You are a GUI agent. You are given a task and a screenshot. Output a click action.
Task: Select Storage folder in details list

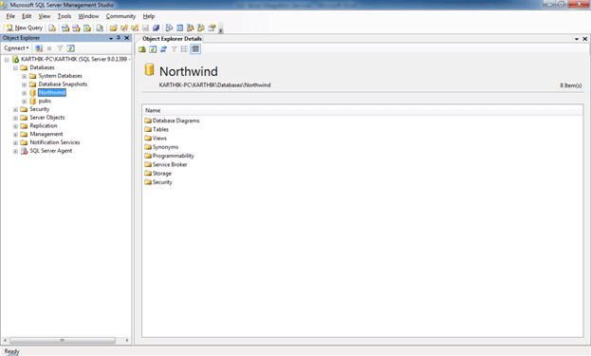tap(161, 174)
